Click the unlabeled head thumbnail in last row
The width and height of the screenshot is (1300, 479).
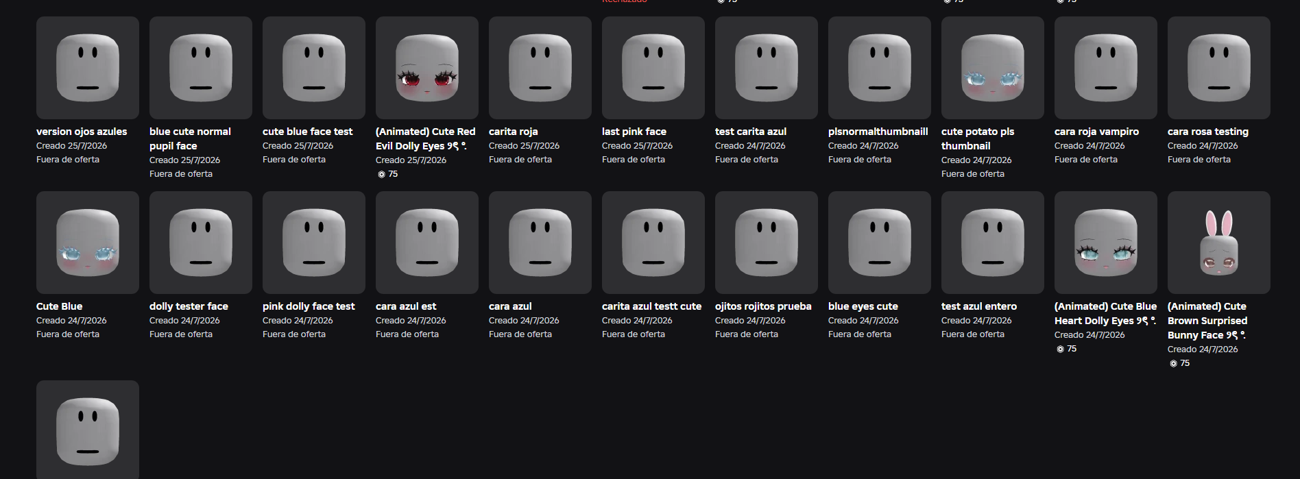pyautogui.click(x=88, y=430)
